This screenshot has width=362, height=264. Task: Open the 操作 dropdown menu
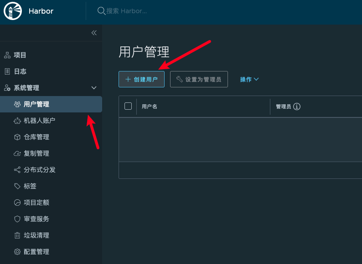(249, 79)
